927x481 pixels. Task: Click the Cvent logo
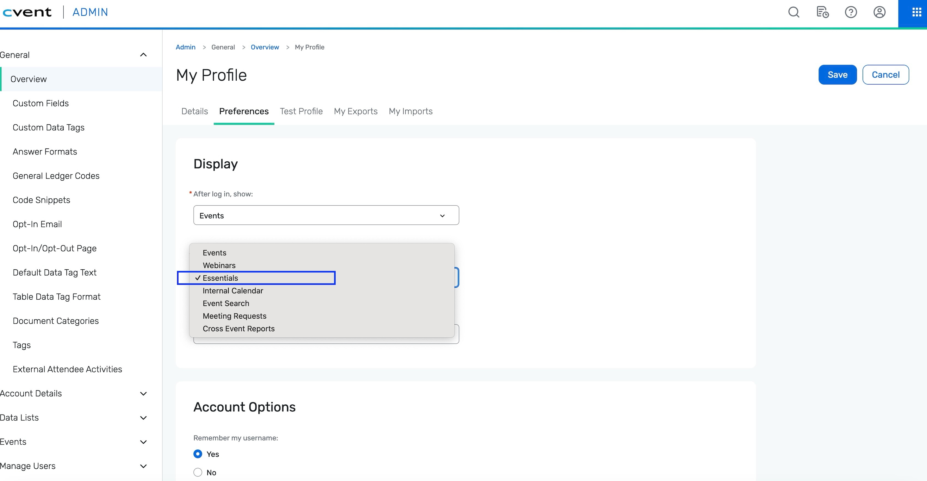(27, 12)
